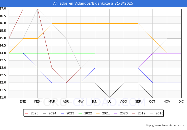Click the green 2022 line's end at JUN
187x130 pixels.
click(95, 53)
